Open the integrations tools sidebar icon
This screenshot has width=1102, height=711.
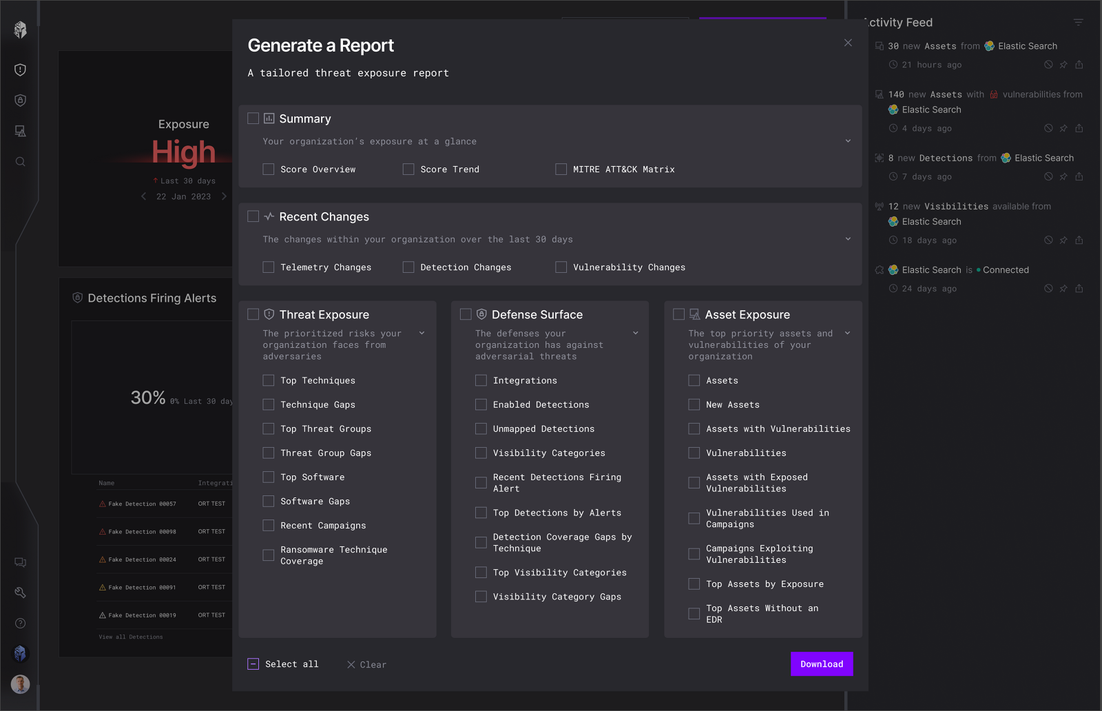pyautogui.click(x=20, y=592)
